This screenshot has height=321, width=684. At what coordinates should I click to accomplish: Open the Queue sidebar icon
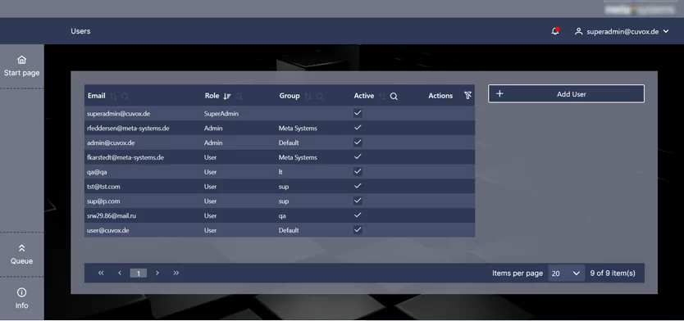[21, 248]
